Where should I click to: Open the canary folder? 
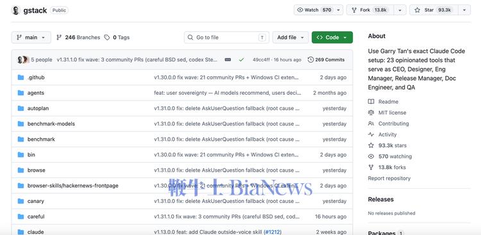tap(35, 201)
